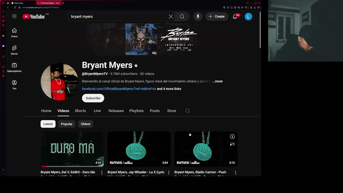Image resolution: width=343 pixels, height=193 pixels.
Task: Open options menu for Push video
Action: 236,173
